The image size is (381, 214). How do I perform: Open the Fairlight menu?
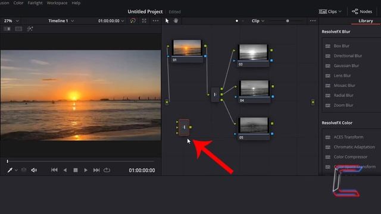[x=35, y=3]
